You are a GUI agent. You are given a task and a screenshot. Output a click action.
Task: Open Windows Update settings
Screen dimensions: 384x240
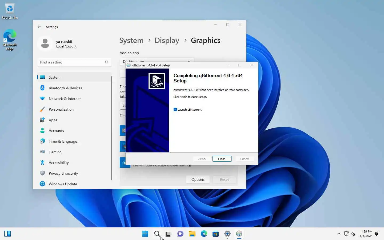[x=74, y=184]
